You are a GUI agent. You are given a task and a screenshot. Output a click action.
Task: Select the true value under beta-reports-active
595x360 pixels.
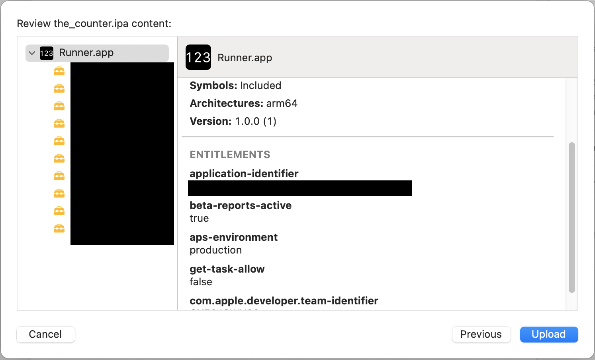[199, 218]
